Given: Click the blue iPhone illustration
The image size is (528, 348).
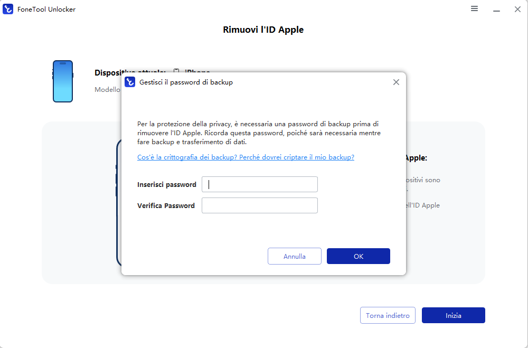Looking at the screenshot, I should (x=63, y=81).
